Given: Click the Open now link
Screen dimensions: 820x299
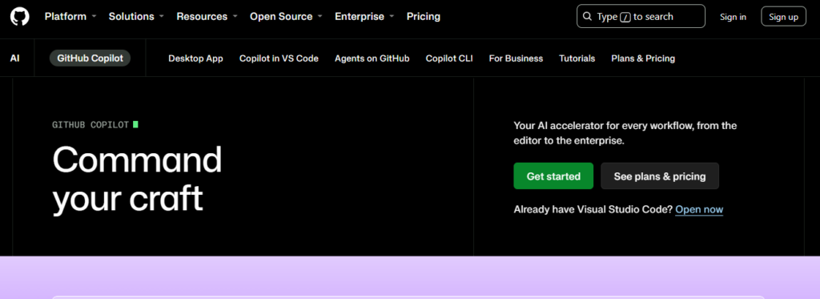Looking at the screenshot, I should click(699, 209).
